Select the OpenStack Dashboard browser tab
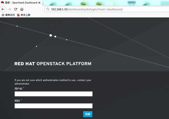Screen dimensions: 169x119 pos(21,3)
